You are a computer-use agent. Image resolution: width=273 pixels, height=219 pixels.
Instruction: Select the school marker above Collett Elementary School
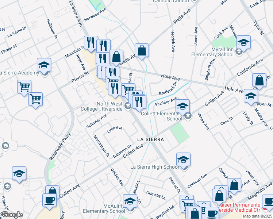click(x=182, y=106)
